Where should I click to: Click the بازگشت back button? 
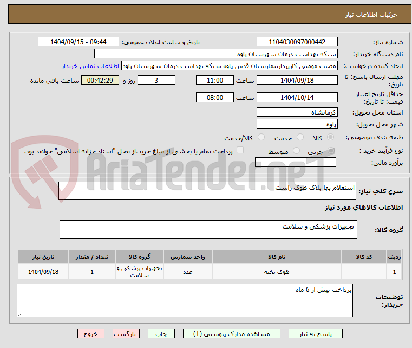click(x=126, y=333)
